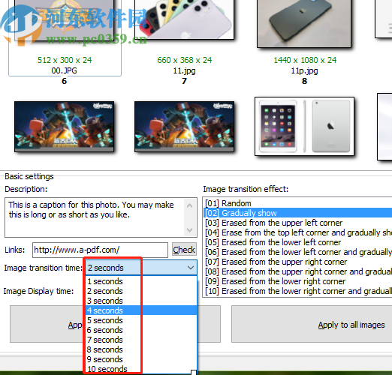Screen dimensions: 392x375
Task: Choose 8 seconds transition time
Action: click(x=141, y=349)
